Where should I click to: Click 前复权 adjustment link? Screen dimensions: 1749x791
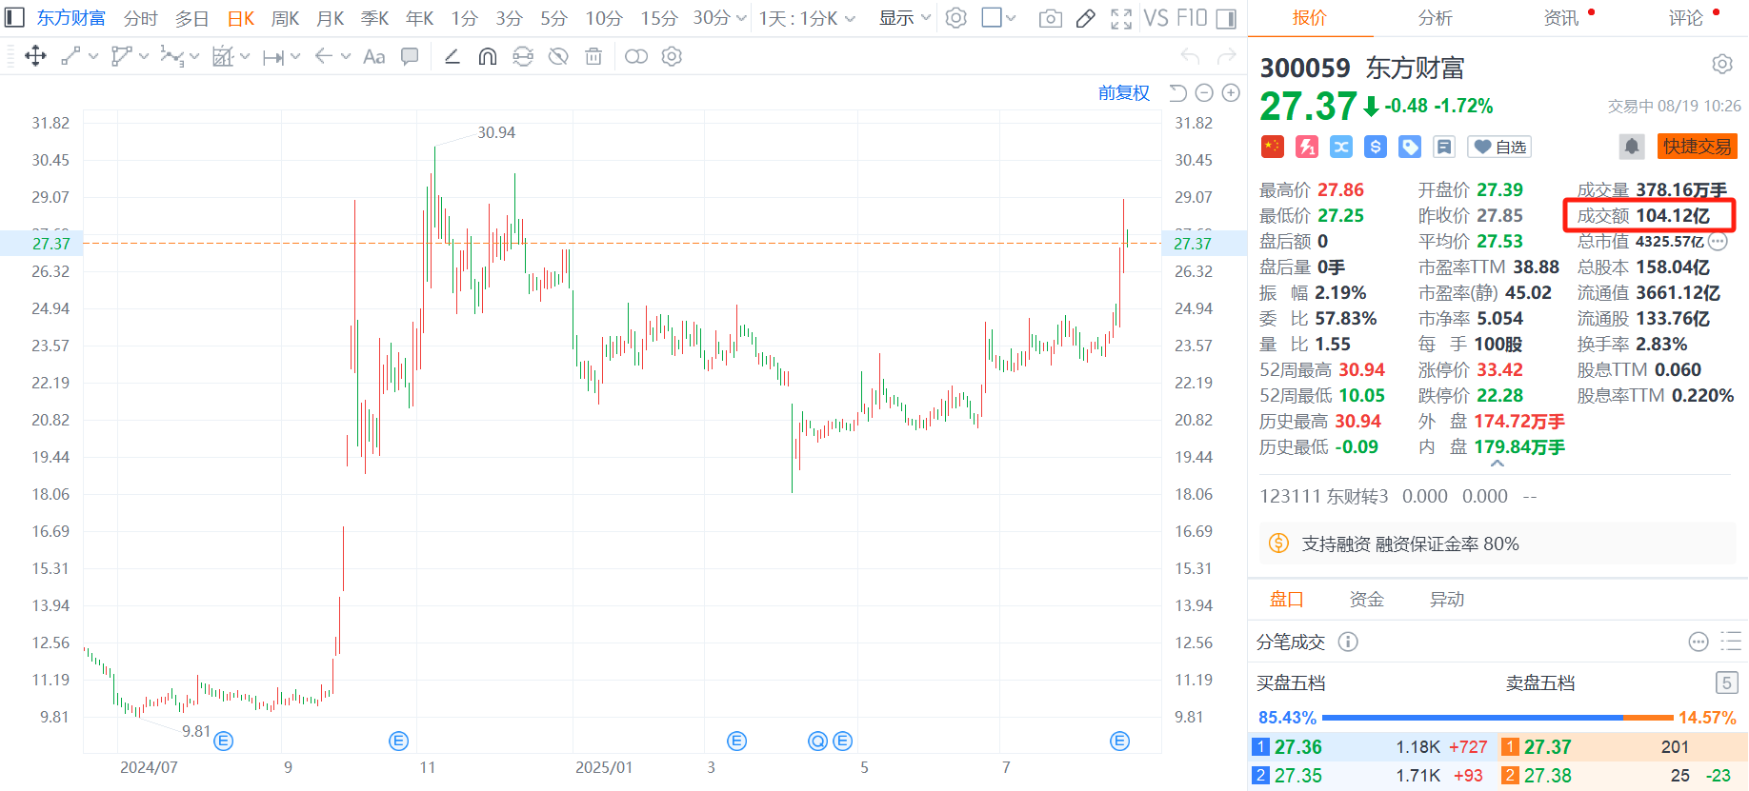tap(1124, 92)
